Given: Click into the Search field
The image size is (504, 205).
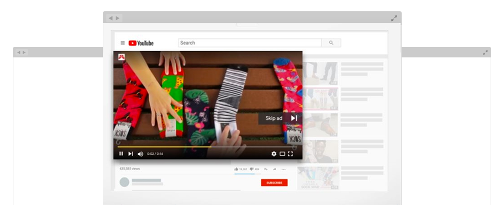Looking at the screenshot, I should (250, 43).
